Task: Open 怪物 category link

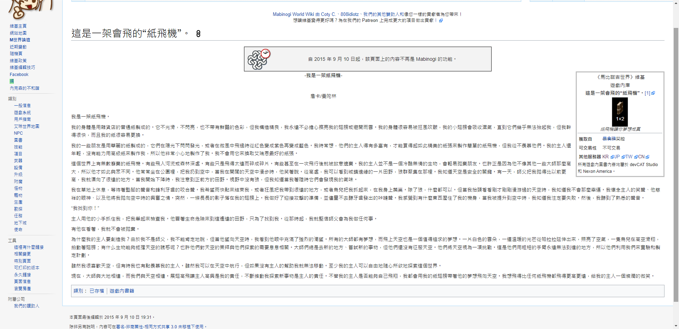Action: 18,188
